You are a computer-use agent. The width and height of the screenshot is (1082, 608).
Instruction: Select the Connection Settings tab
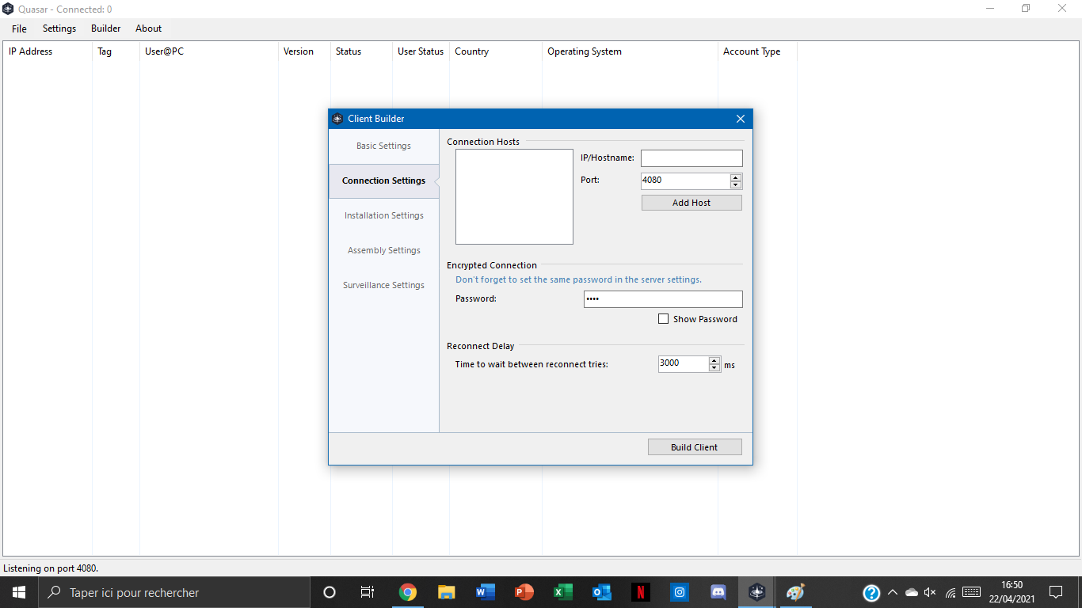[383, 180]
